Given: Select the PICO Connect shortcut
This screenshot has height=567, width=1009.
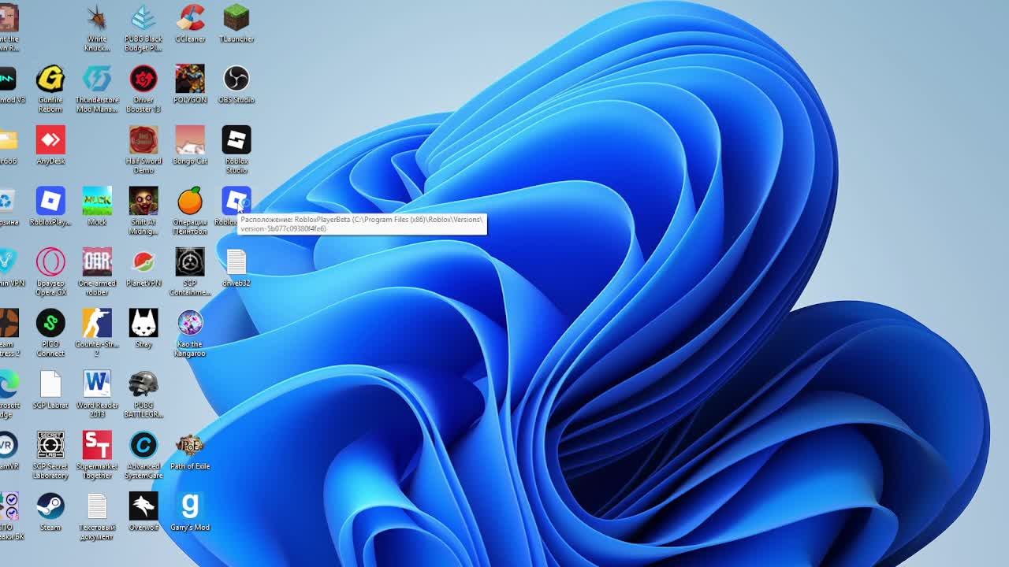Looking at the screenshot, I should 50,333.
